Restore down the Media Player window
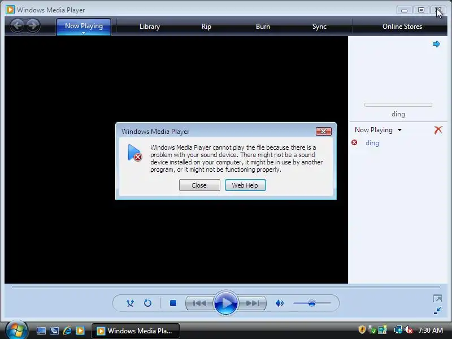Image resolution: width=452 pixels, height=339 pixels. coord(421,10)
